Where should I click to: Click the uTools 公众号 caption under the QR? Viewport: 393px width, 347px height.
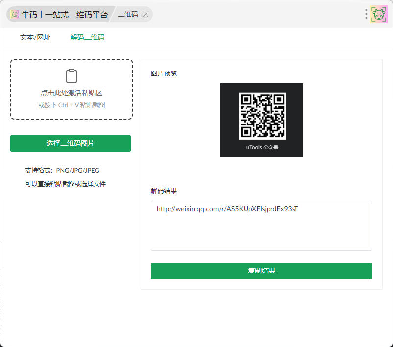pyautogui.click(x=262, y=147)
